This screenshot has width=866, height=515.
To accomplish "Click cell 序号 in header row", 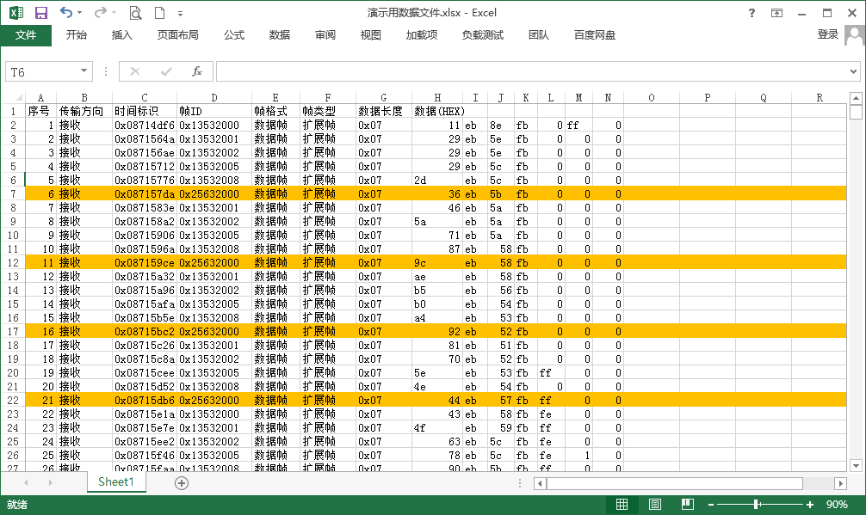I will 39,112.
